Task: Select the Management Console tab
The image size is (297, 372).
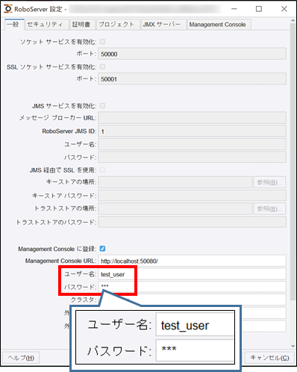Action: 219,25
